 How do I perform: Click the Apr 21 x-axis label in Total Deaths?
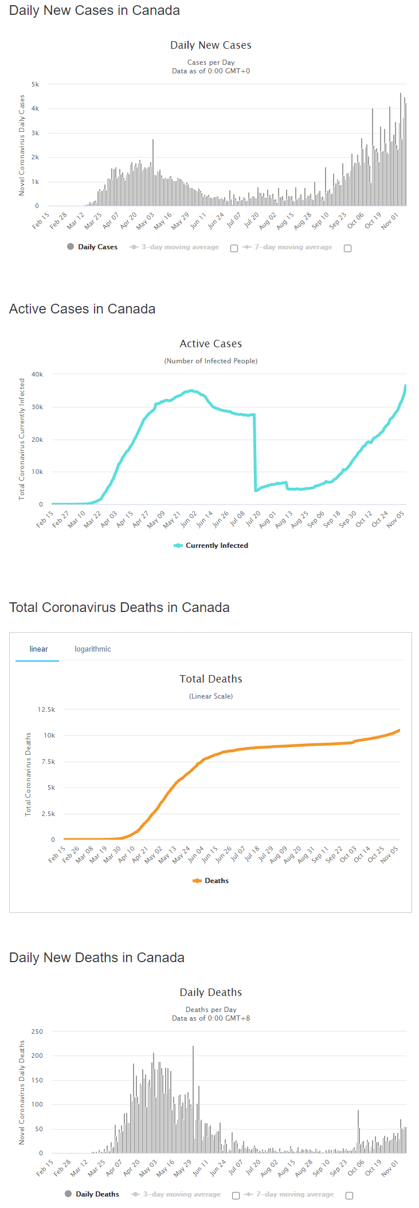[140, 854]
